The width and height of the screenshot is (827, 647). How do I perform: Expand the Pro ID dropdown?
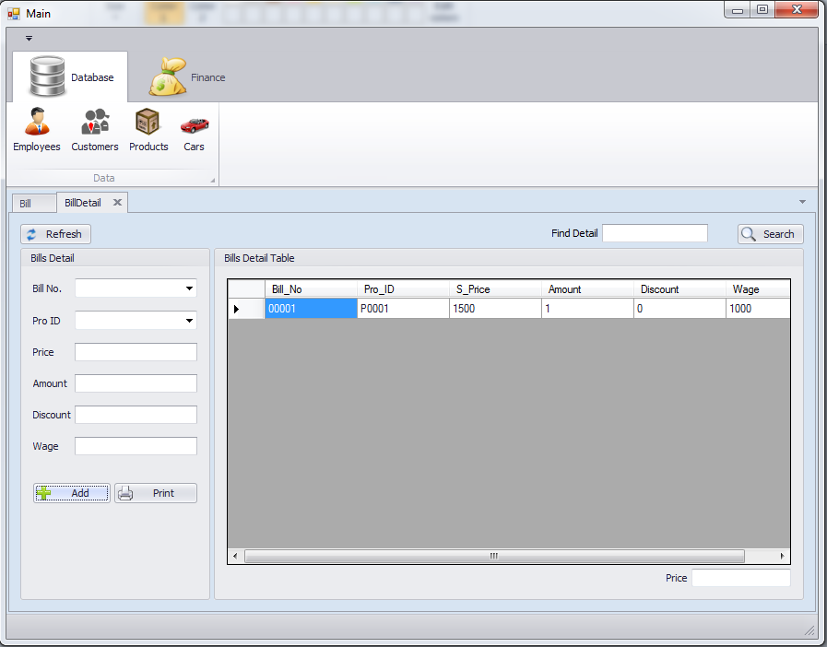pyautogui.click(x=189, y=321)
